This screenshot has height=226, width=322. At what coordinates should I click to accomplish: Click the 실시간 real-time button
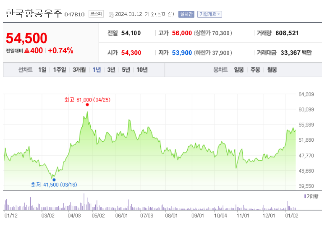coord(186,14)
